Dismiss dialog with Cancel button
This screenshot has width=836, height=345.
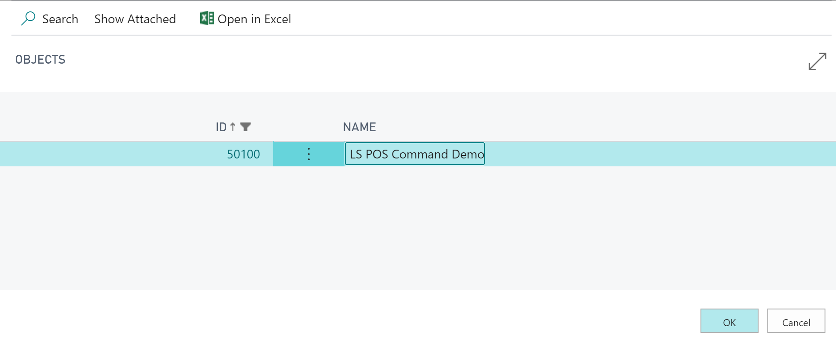point(796,321)
